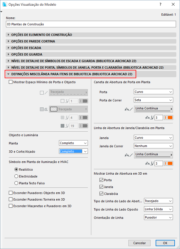180x249 pixels.
Task: Open the 3D e Corte/Alçado dropdown
Action: tap(73, 151)
